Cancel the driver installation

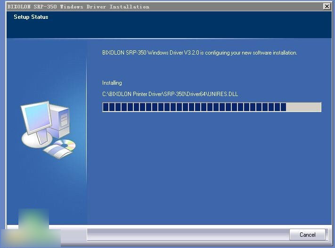coord(307,235)
